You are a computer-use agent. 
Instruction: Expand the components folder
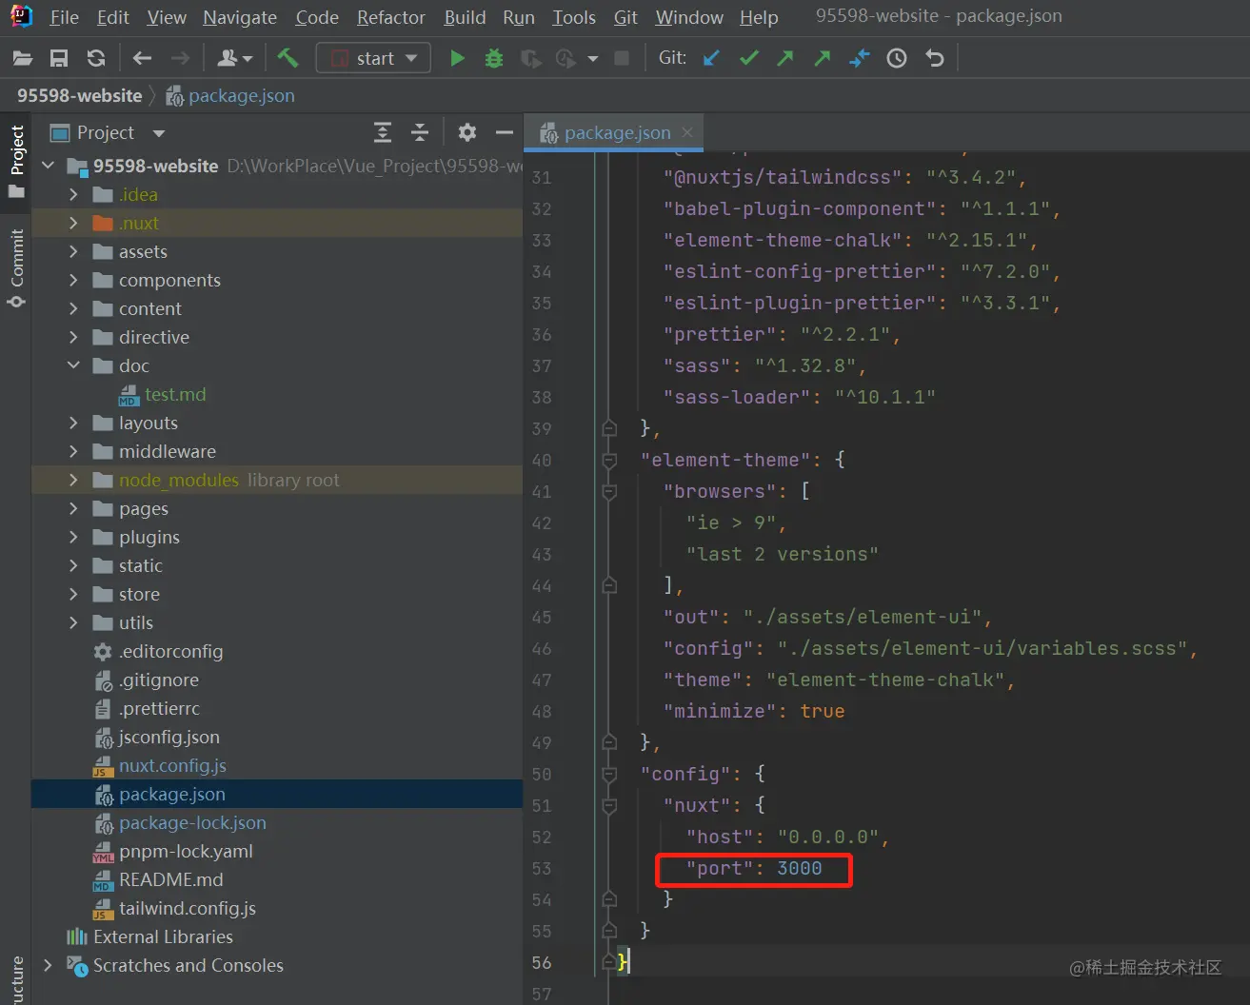pyautogui.click(x=73, y=280)
